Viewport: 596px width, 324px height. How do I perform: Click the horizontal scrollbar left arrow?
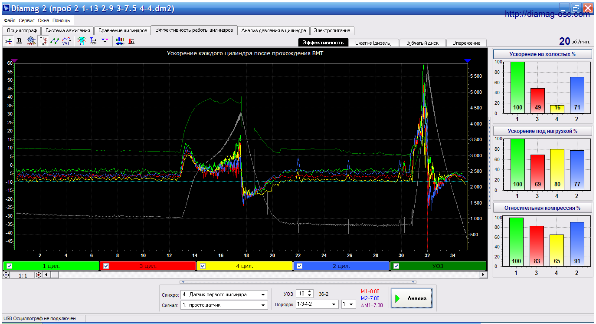coord(46,275)
